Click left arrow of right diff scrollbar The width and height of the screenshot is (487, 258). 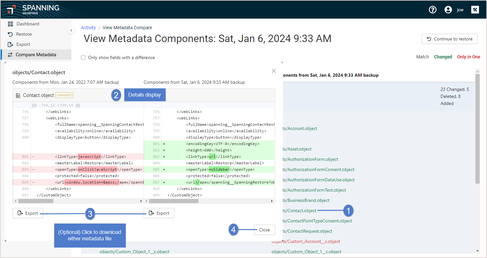pos(147,201)
